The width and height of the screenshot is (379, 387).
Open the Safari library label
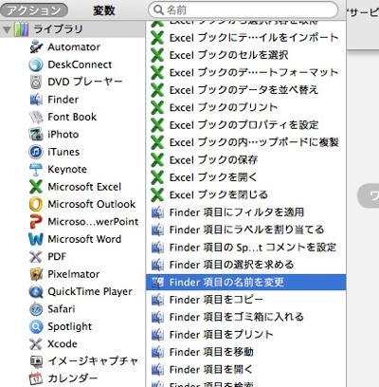(x=62, y=309)
